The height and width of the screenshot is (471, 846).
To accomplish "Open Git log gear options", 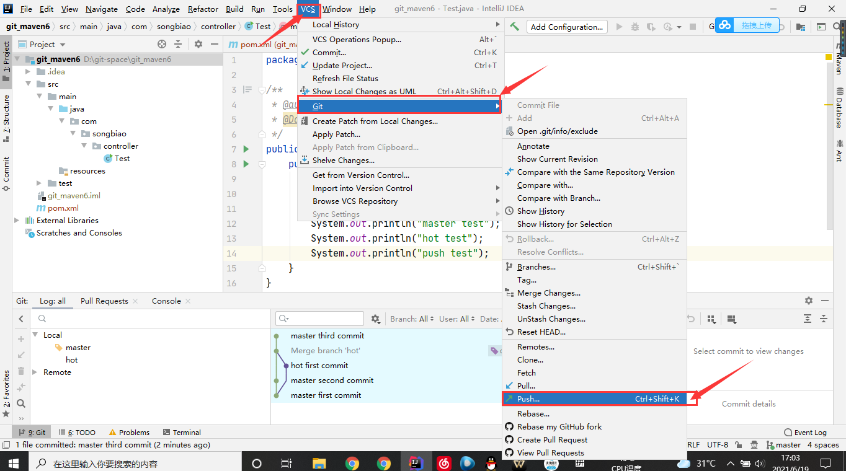I will (x=375, y=319).
